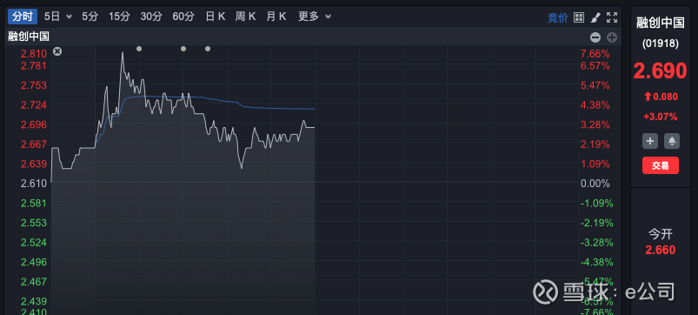Set a price alert with bell icon
Image resolution: width=698 pixels, height=315 pixels.
(672, 141)
